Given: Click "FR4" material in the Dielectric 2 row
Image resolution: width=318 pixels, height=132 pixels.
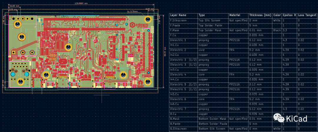Looking at the screenshot, I should (x=238, y=50).
